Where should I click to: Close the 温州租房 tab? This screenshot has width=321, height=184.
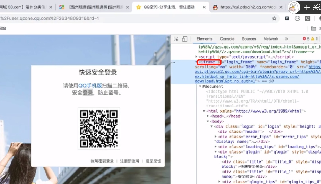[x=127, y=7]
